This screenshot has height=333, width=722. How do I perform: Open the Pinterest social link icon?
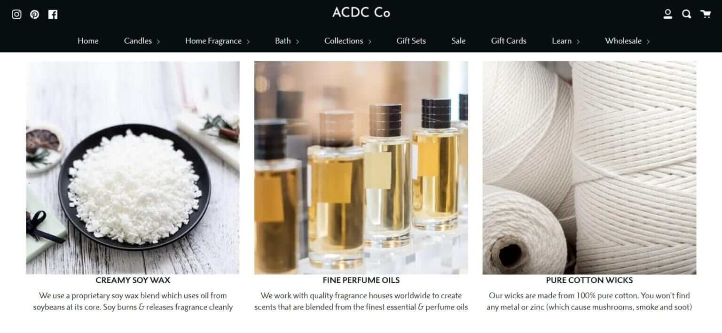click(x=34, y=14)
